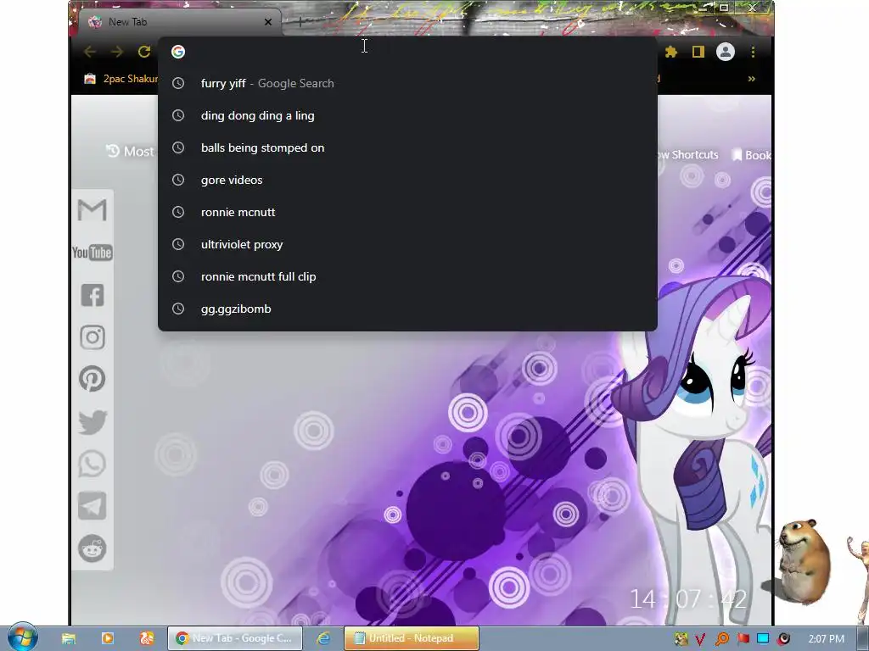Switch to Chrome taskbar button

(x=235, y=638)
